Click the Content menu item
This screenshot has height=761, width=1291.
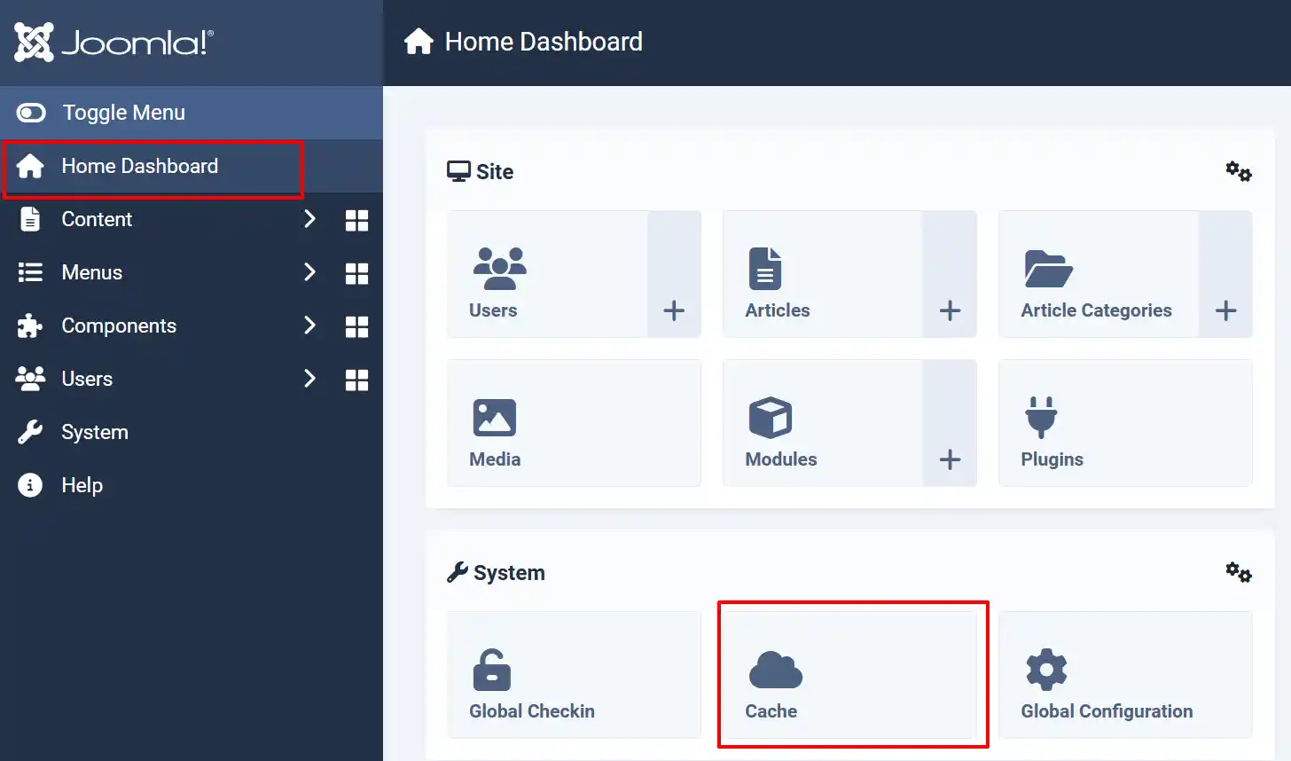[97, 219]
